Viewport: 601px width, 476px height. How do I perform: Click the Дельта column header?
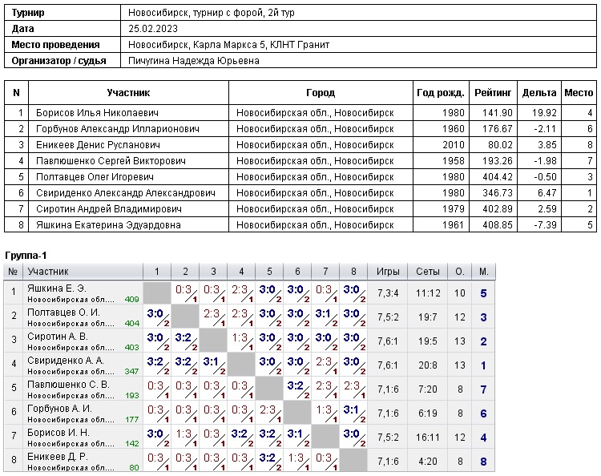(x=538, y=93)
